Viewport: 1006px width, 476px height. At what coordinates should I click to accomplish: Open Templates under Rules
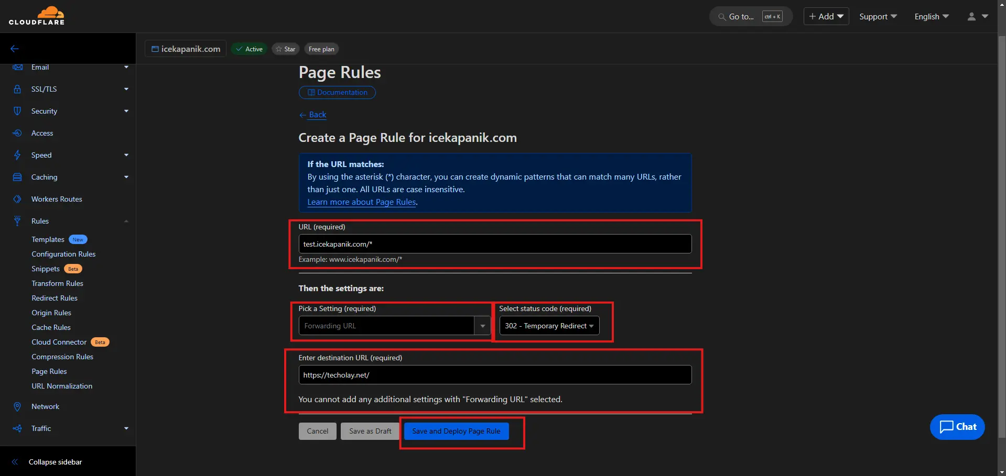click(48, 239)
